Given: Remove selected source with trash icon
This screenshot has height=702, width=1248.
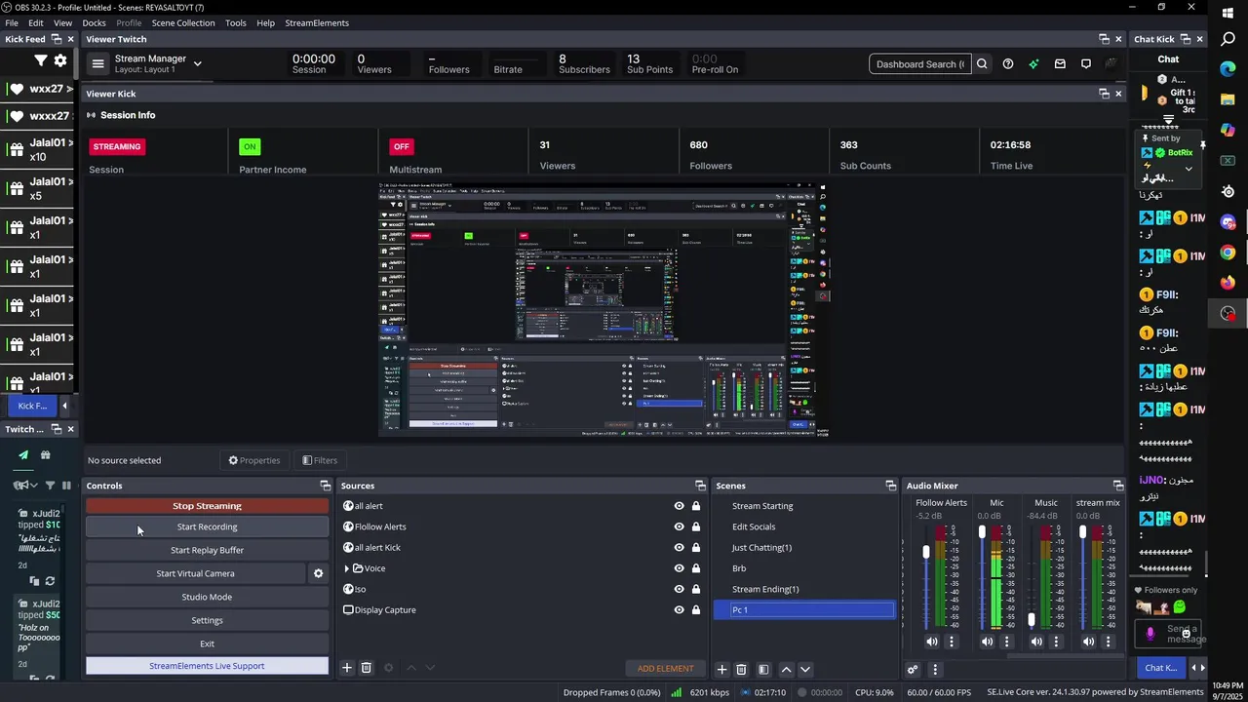Looking at the screenshot, I should tap(367, 668).
